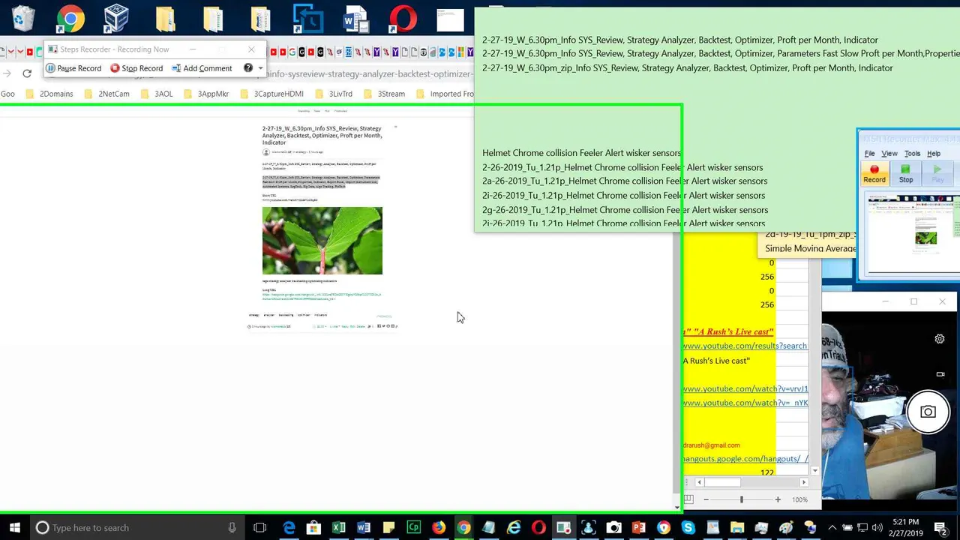Screen dimensions: 960x540
Task: Open the Windows Start menu
Action: [x=15, y=527]
